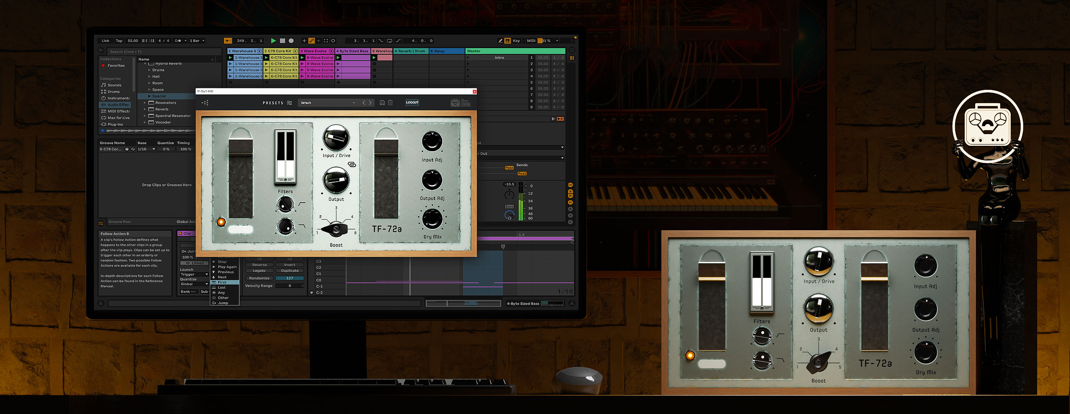Click the Invert button in notes panel
The height and width of the screenshot is (414, 1070).
click(290, 265)
